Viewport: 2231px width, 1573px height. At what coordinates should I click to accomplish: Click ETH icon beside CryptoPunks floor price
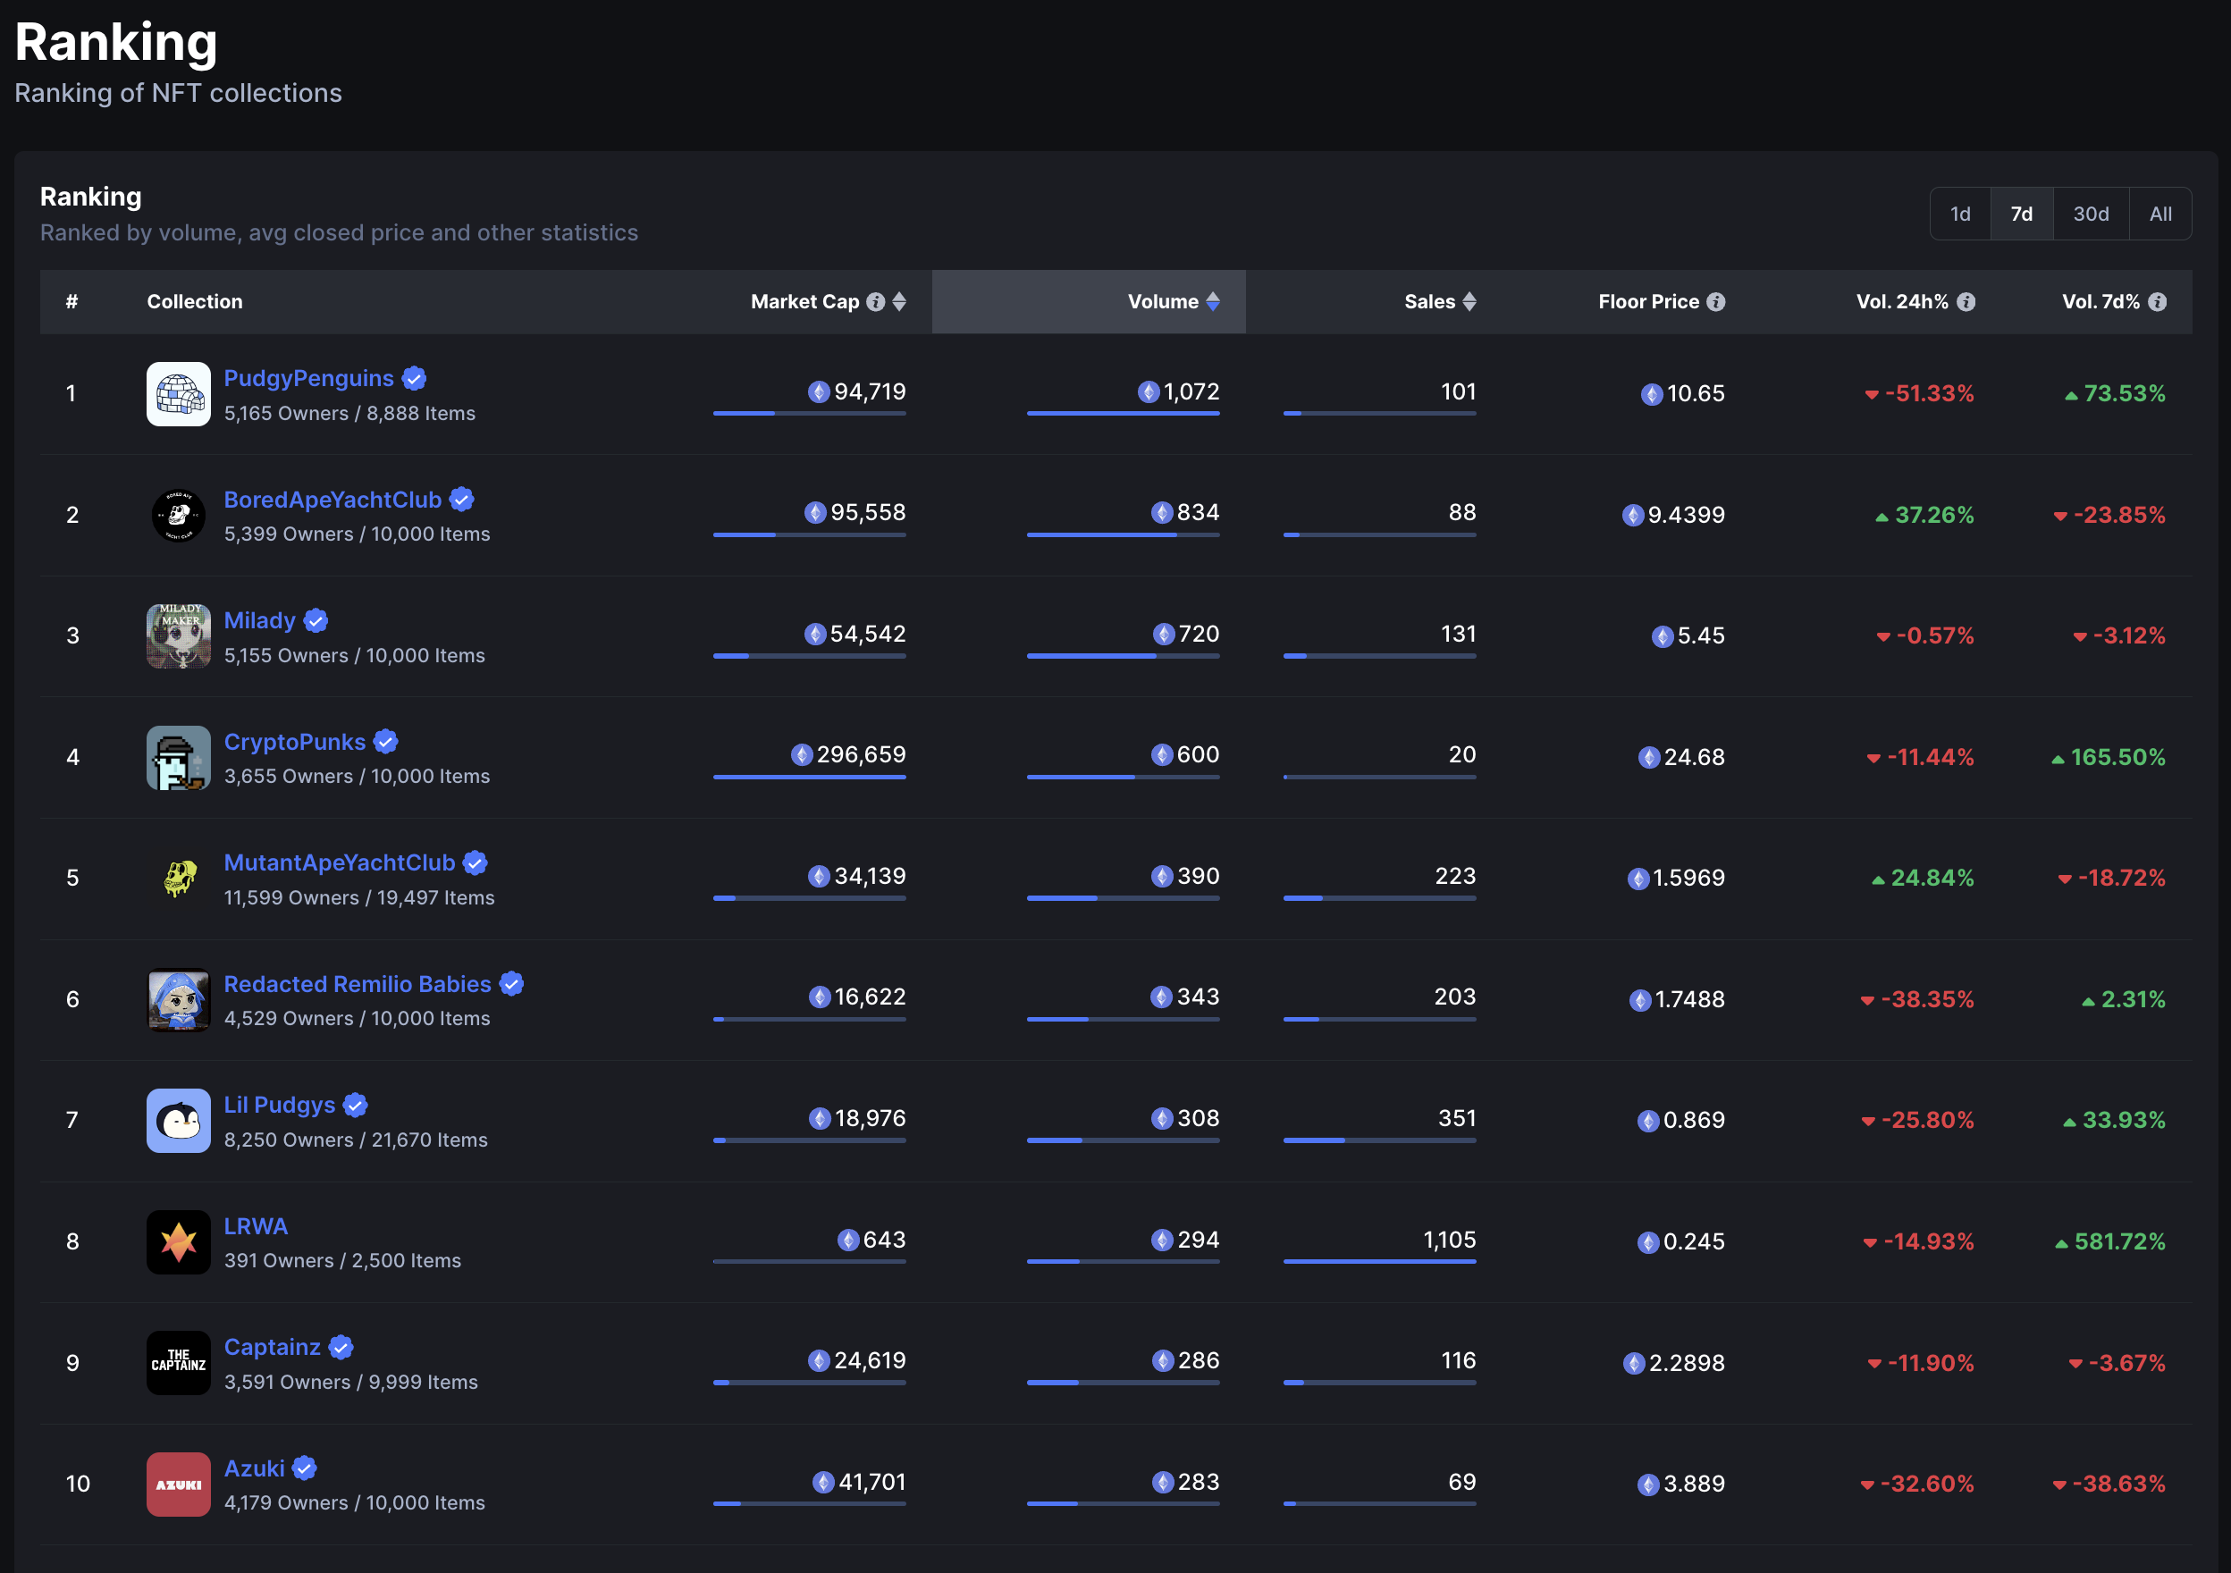1649,758
